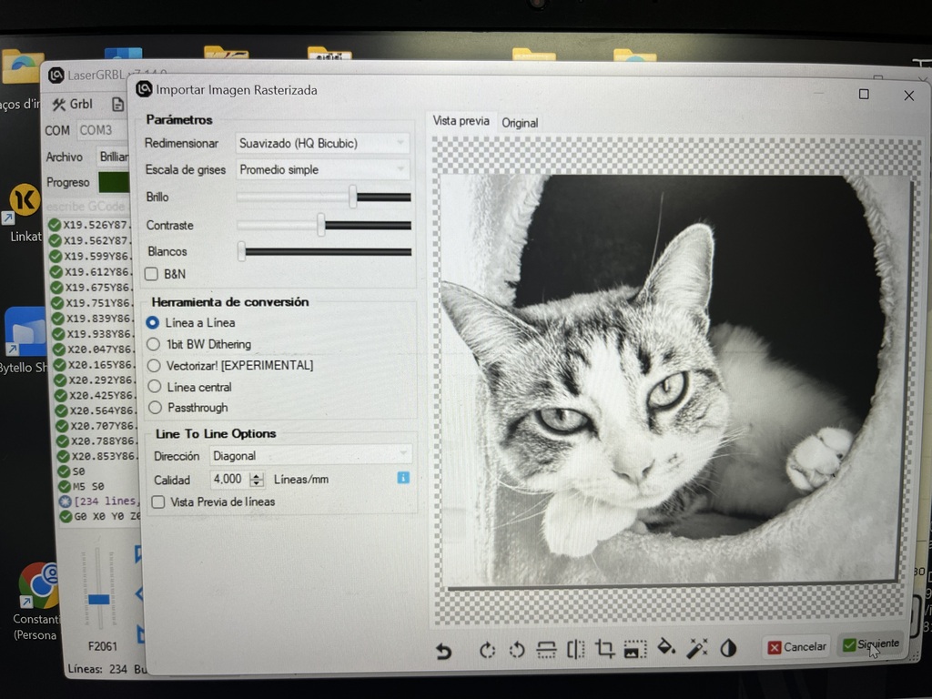Image resolution: width=932 pixels, height=699 pixels.
Task: Click the Brillo slider handle
Action: (x=352, y=197)
